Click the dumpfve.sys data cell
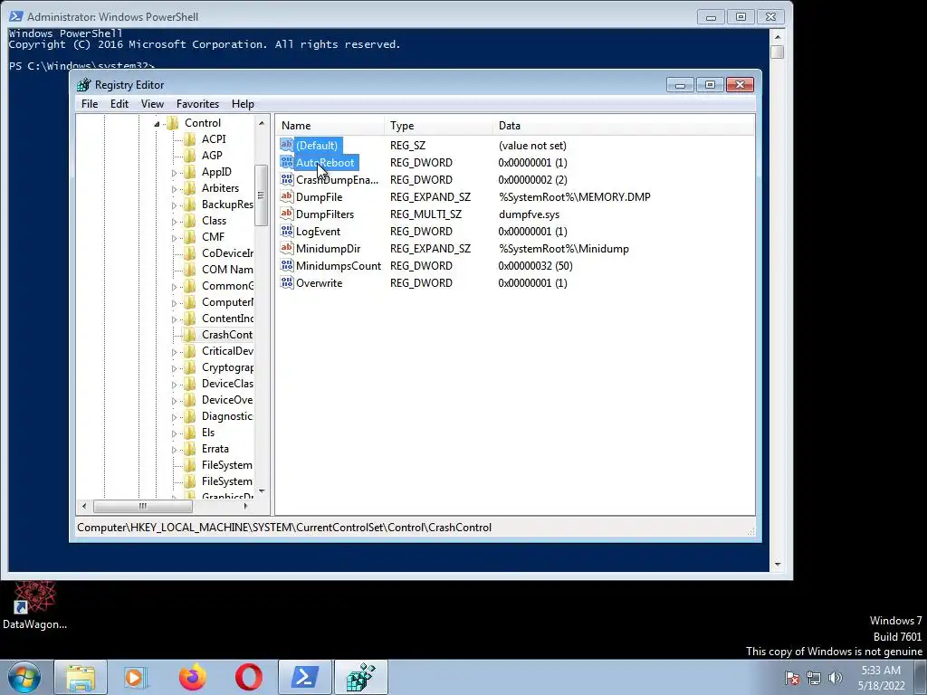This screenshot has width=927, height=695. click(x=529, y=214)
